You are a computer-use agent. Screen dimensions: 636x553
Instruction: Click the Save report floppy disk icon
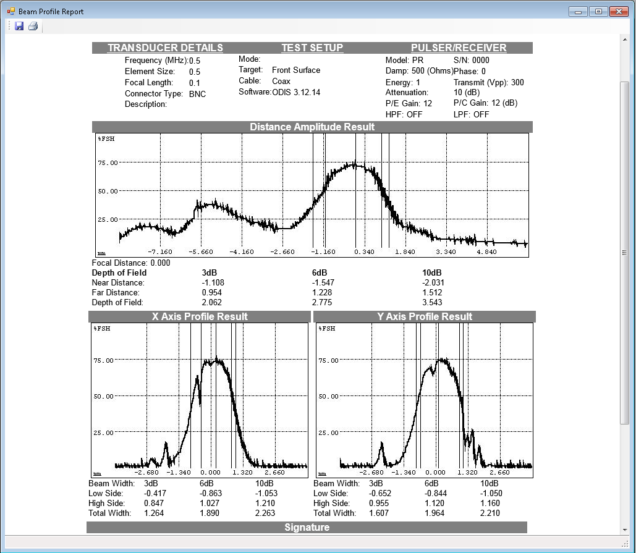point(19,26)
